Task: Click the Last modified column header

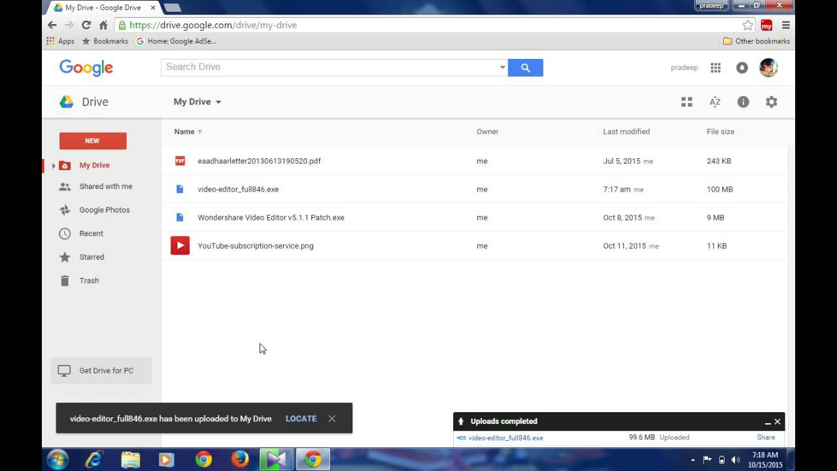Action: click(626, 131)
